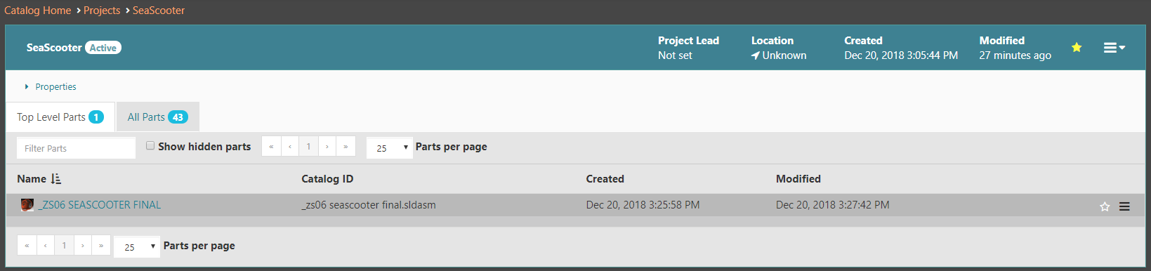Open the top Parts per page dropdown
This screenshot has height=271, width=1151.
pyautogui.click(x=390, y=147)
